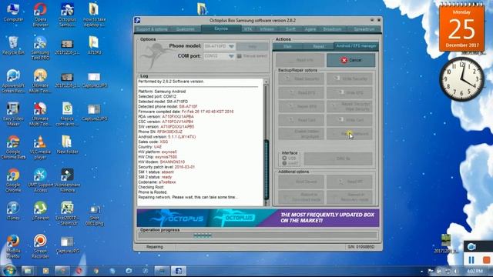Click the Repair Network button

pyautogui.click(x=349, y=134)
